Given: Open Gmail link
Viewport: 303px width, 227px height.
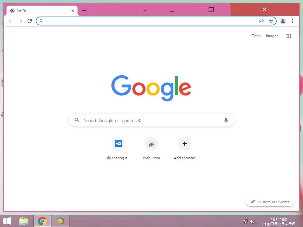Looking at the screenshot, I should 256,36.
